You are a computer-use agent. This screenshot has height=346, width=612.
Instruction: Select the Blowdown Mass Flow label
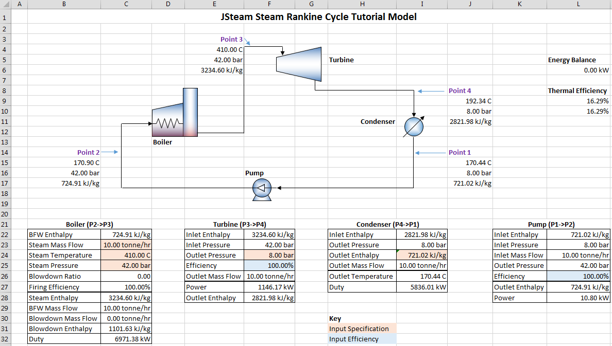(x=64, y=318)
